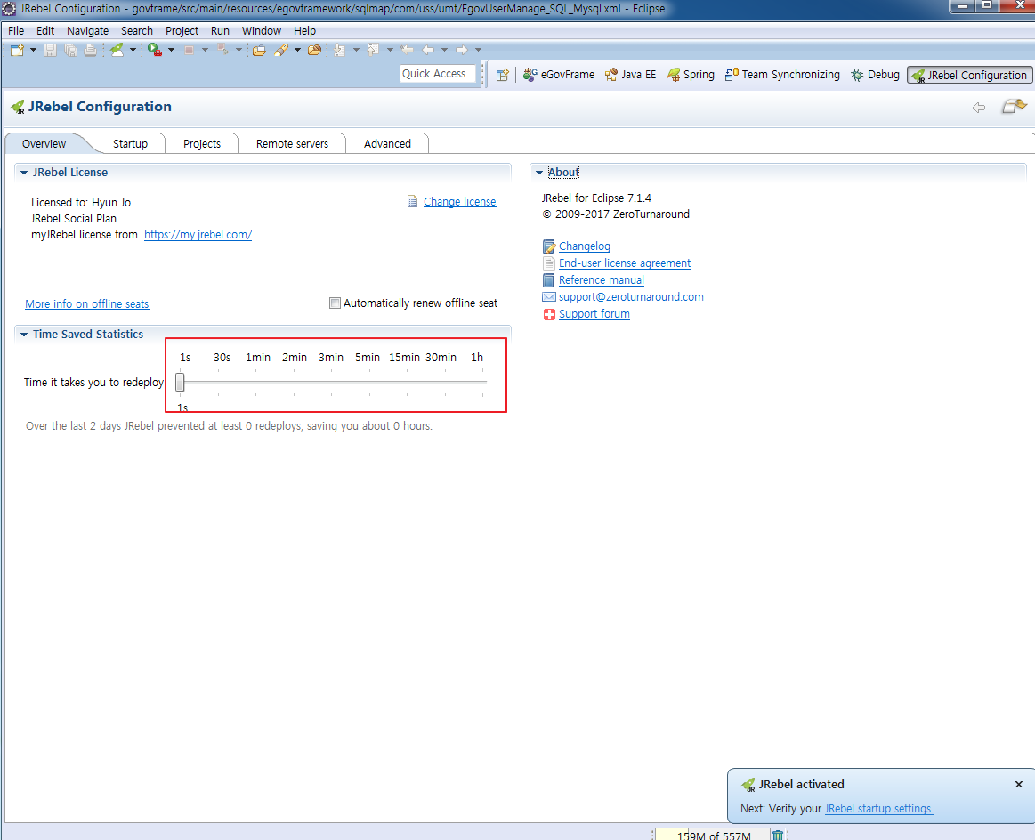Click the support@zeroturnaround.com email link
This screenshot has height=840, width=1035.
point(631,297)
